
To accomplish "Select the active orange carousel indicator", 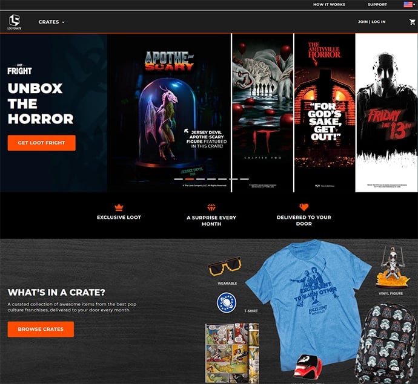I will [189, 179].
